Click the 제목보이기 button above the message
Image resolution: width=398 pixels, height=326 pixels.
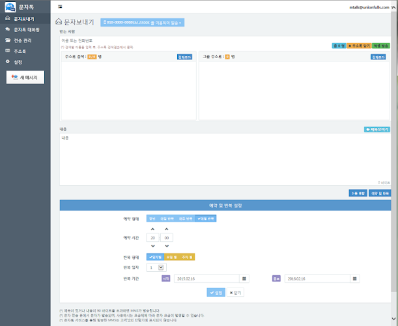(x=377, y=129)
